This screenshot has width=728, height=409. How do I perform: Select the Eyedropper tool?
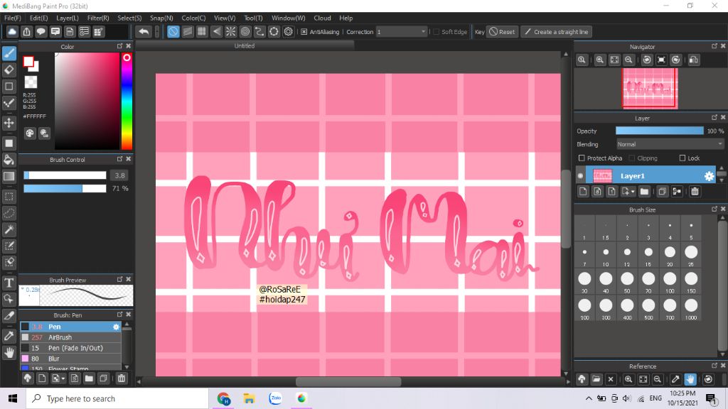coord(9,336)
